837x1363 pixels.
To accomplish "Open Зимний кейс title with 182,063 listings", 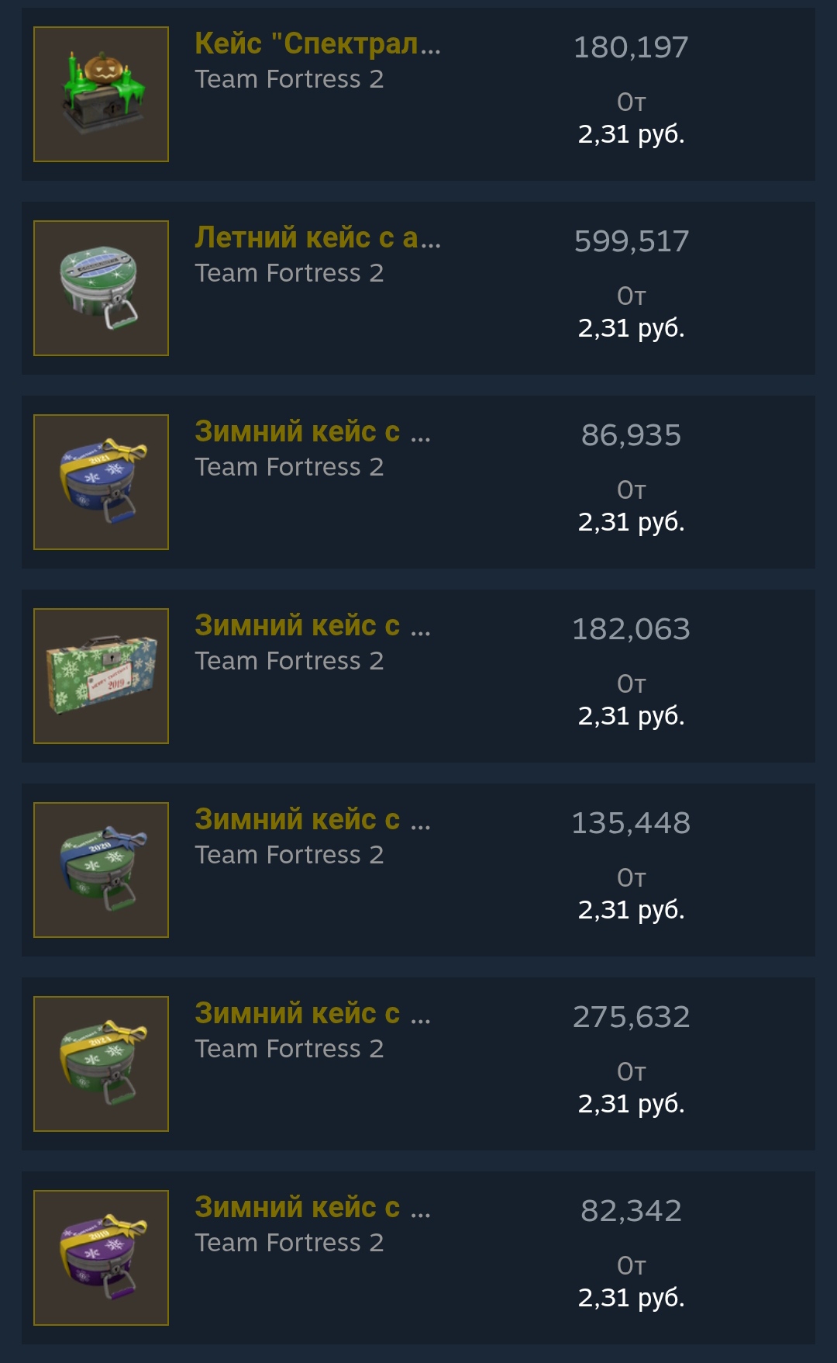I will 312,625.
